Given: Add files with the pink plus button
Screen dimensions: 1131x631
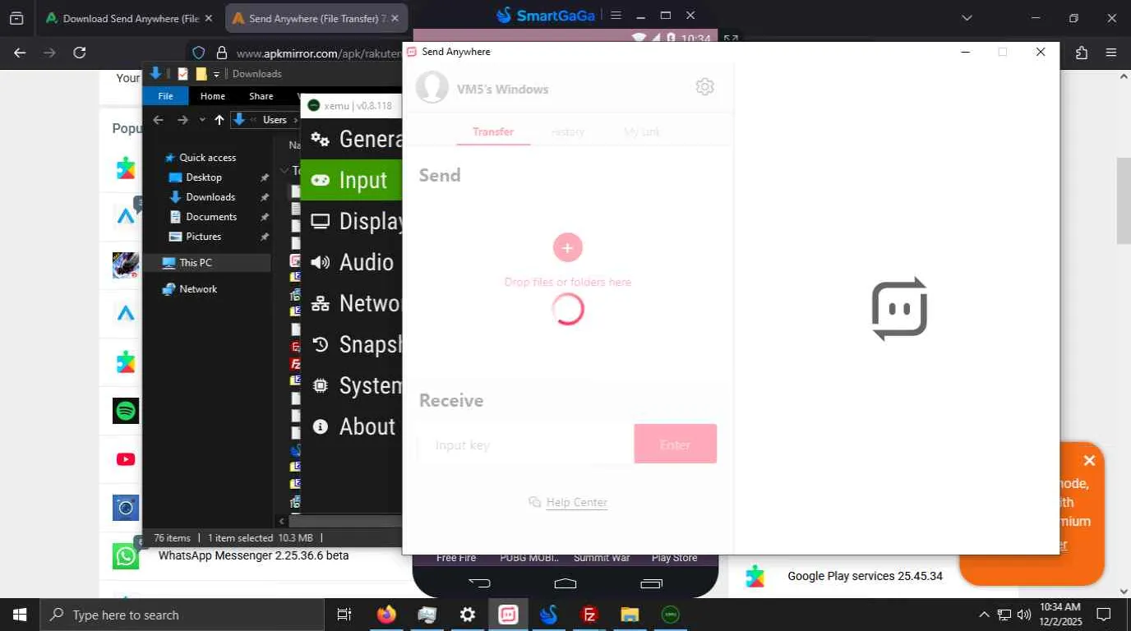Looking at the screenshot, I should (x=568, y=247).
